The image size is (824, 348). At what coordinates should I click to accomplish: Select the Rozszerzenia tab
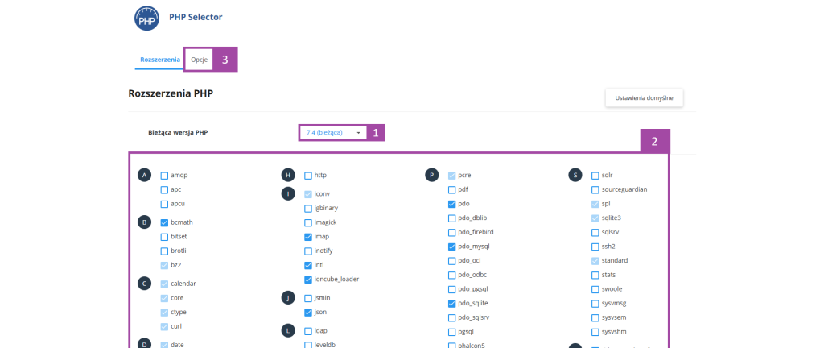(x=159, y=60)
